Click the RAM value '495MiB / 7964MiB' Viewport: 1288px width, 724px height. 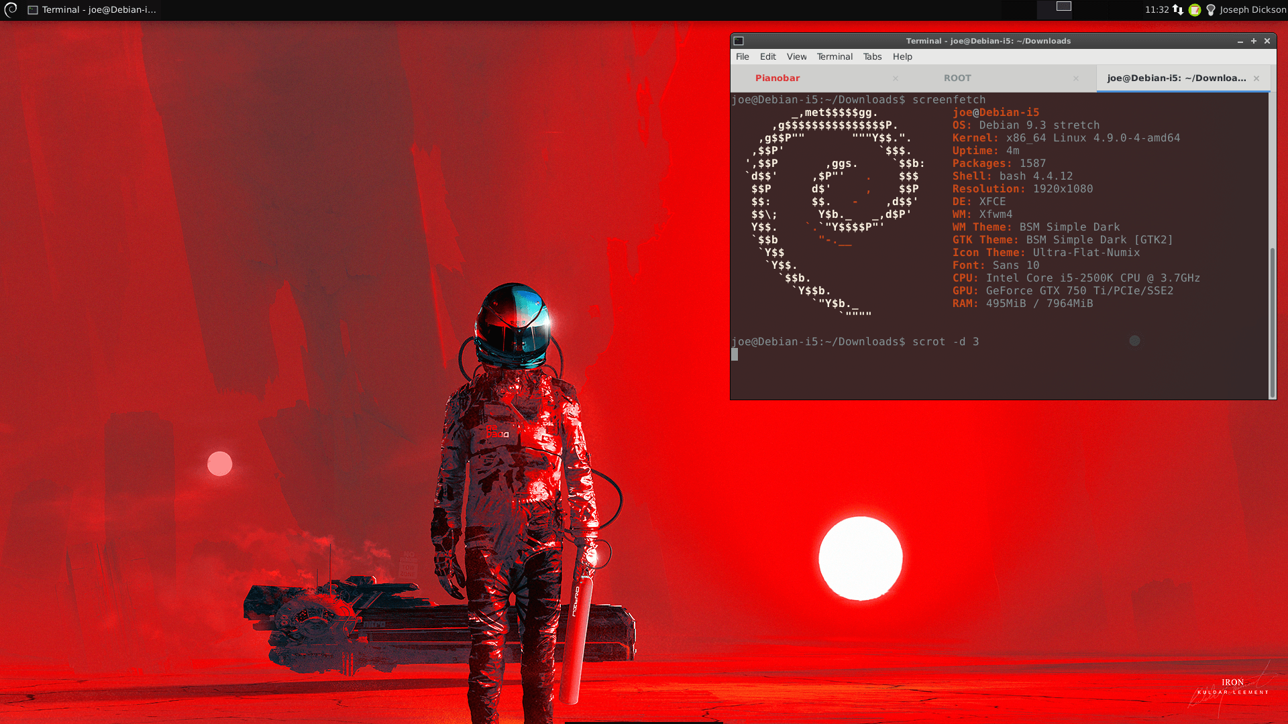coord(1039,304)
